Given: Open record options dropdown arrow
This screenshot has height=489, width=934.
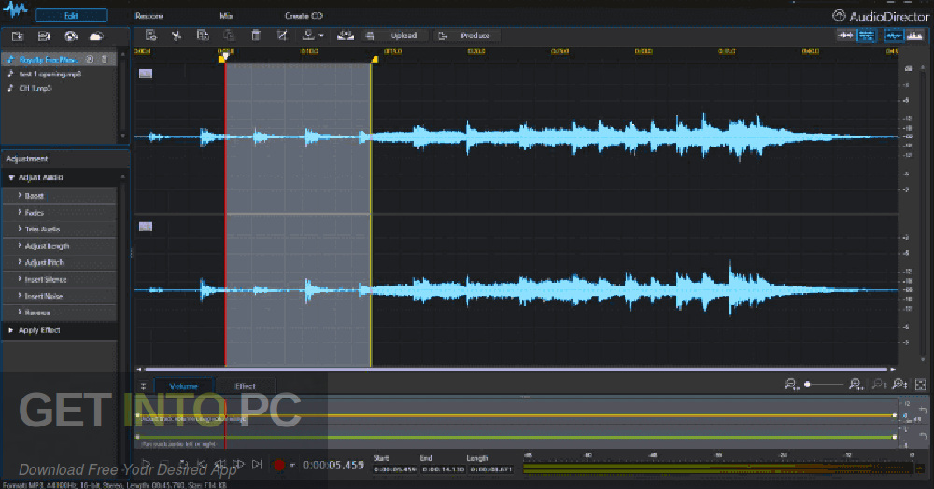Looking at the screenshot, I should pos(291,465).
